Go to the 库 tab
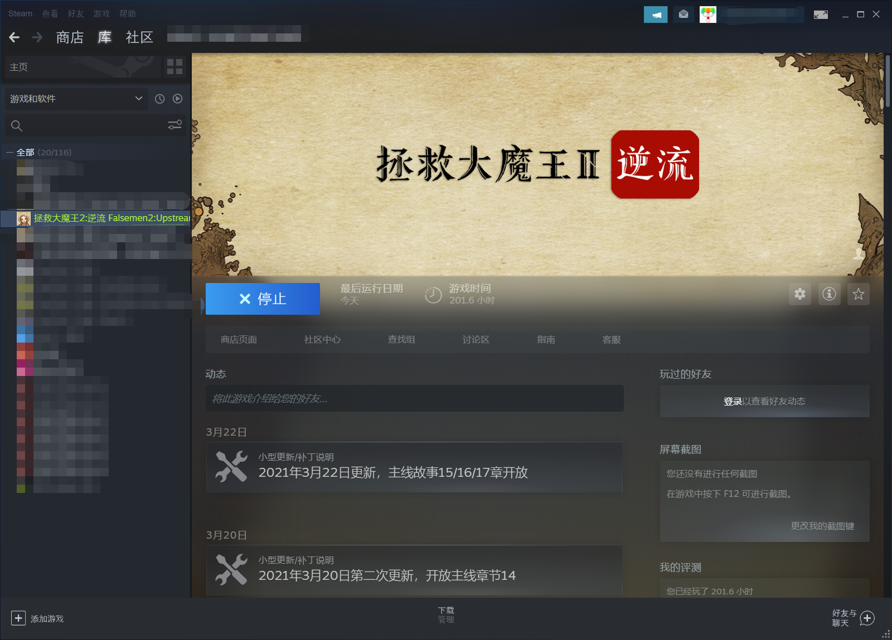This screenshot has width=892, height=640. (105, 37)
